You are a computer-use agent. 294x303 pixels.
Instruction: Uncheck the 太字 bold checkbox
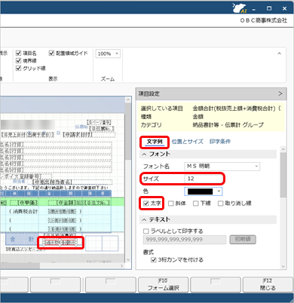(x=145, y=204)
